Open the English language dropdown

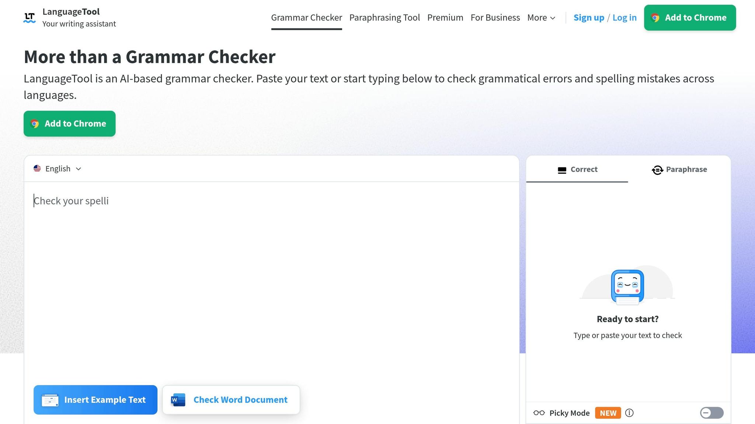pyautogui.click(x=58, y=169)
